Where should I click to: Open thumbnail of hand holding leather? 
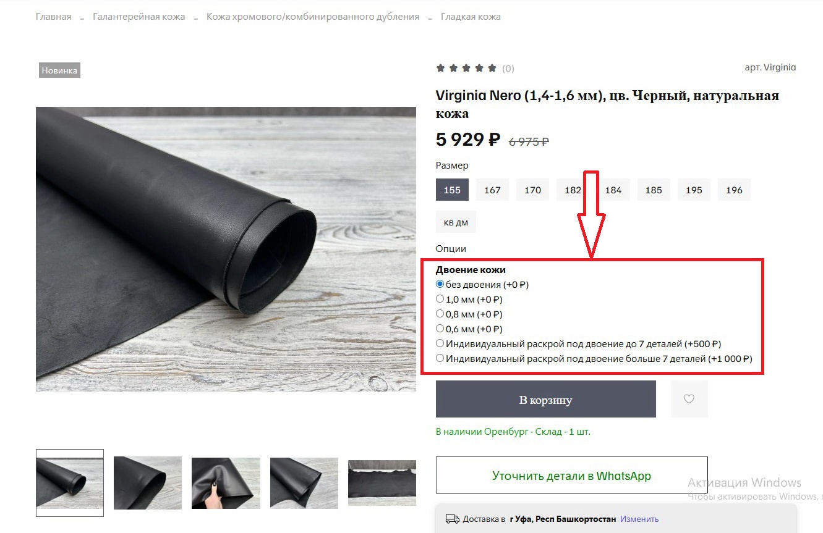[x=226, y=483]
